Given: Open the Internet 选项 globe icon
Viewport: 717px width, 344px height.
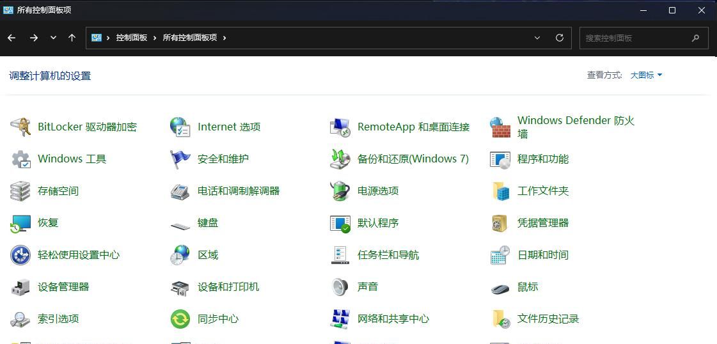Looking at the screenshot, I should click(180, 127).
